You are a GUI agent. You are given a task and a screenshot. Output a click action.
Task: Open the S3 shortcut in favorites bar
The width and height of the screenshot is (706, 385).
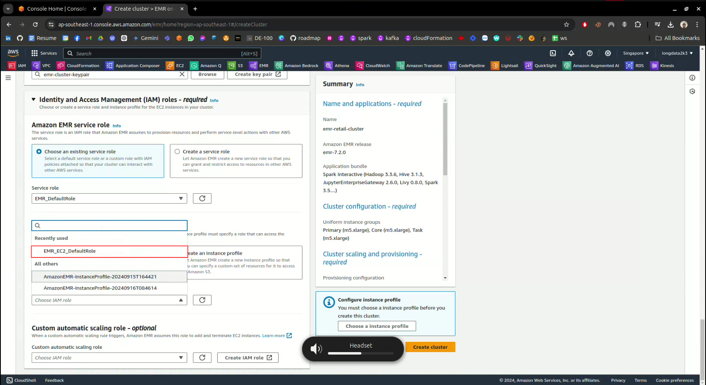[x=236, y=65]
